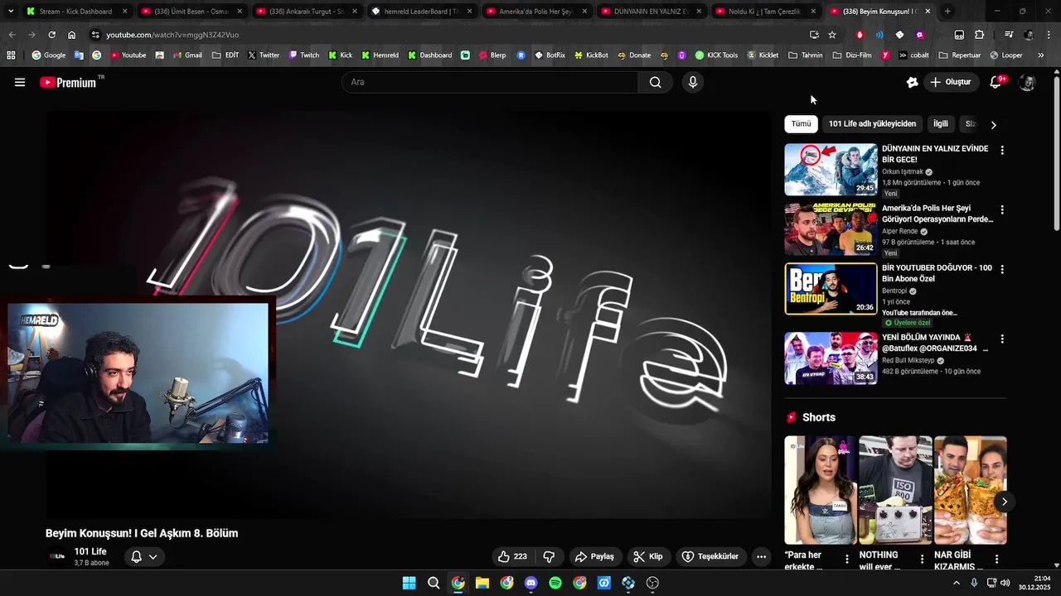
Task: Create a clip with Klip button
Action: (x=647, y=556)
